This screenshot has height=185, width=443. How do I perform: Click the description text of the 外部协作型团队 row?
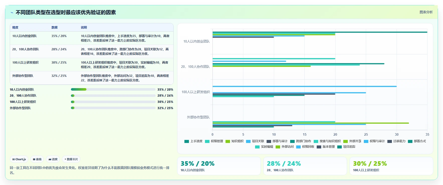(x=125, y=78)
